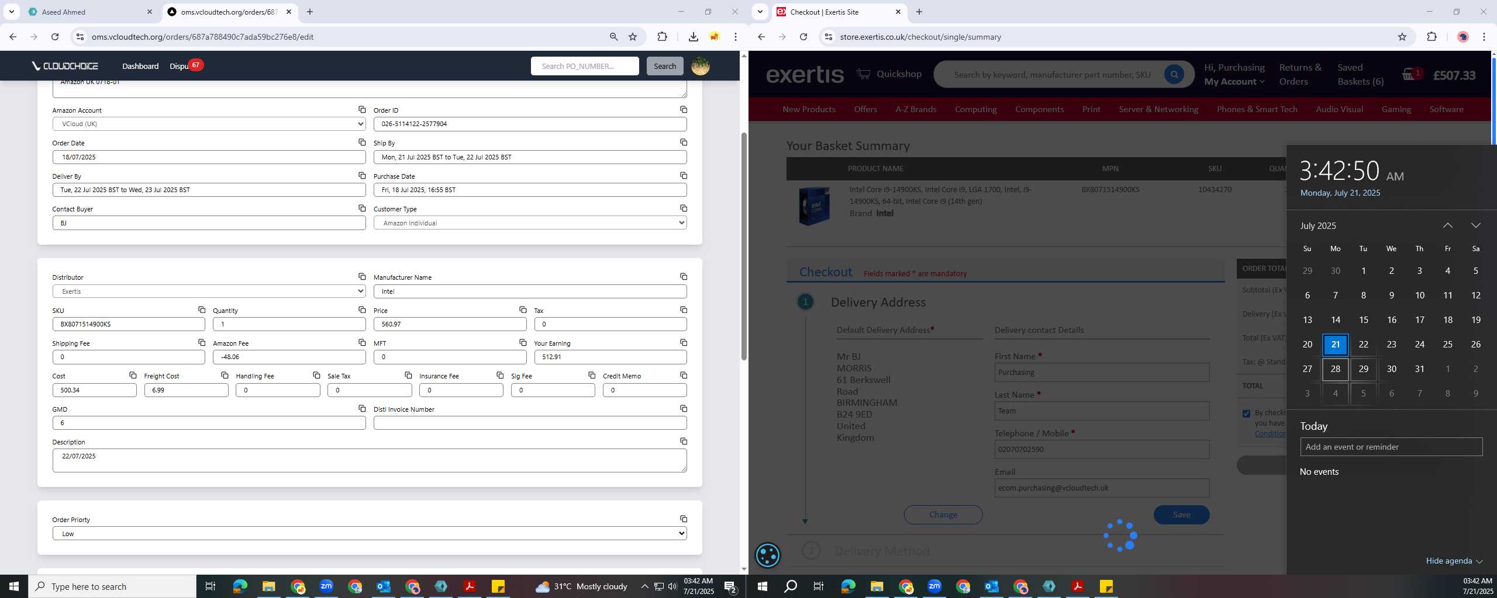Screen dimensions: 1497x598
Task: Copy the Order ID field value
Action: 683,110
